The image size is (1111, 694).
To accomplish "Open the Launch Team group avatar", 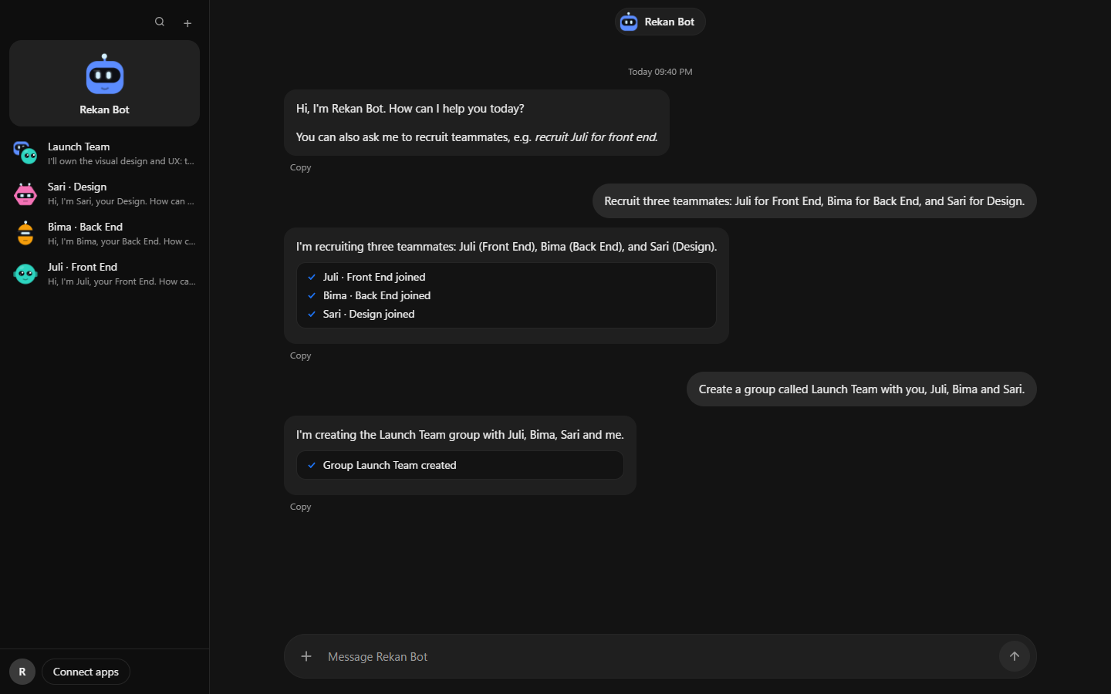I will [25, 153].
